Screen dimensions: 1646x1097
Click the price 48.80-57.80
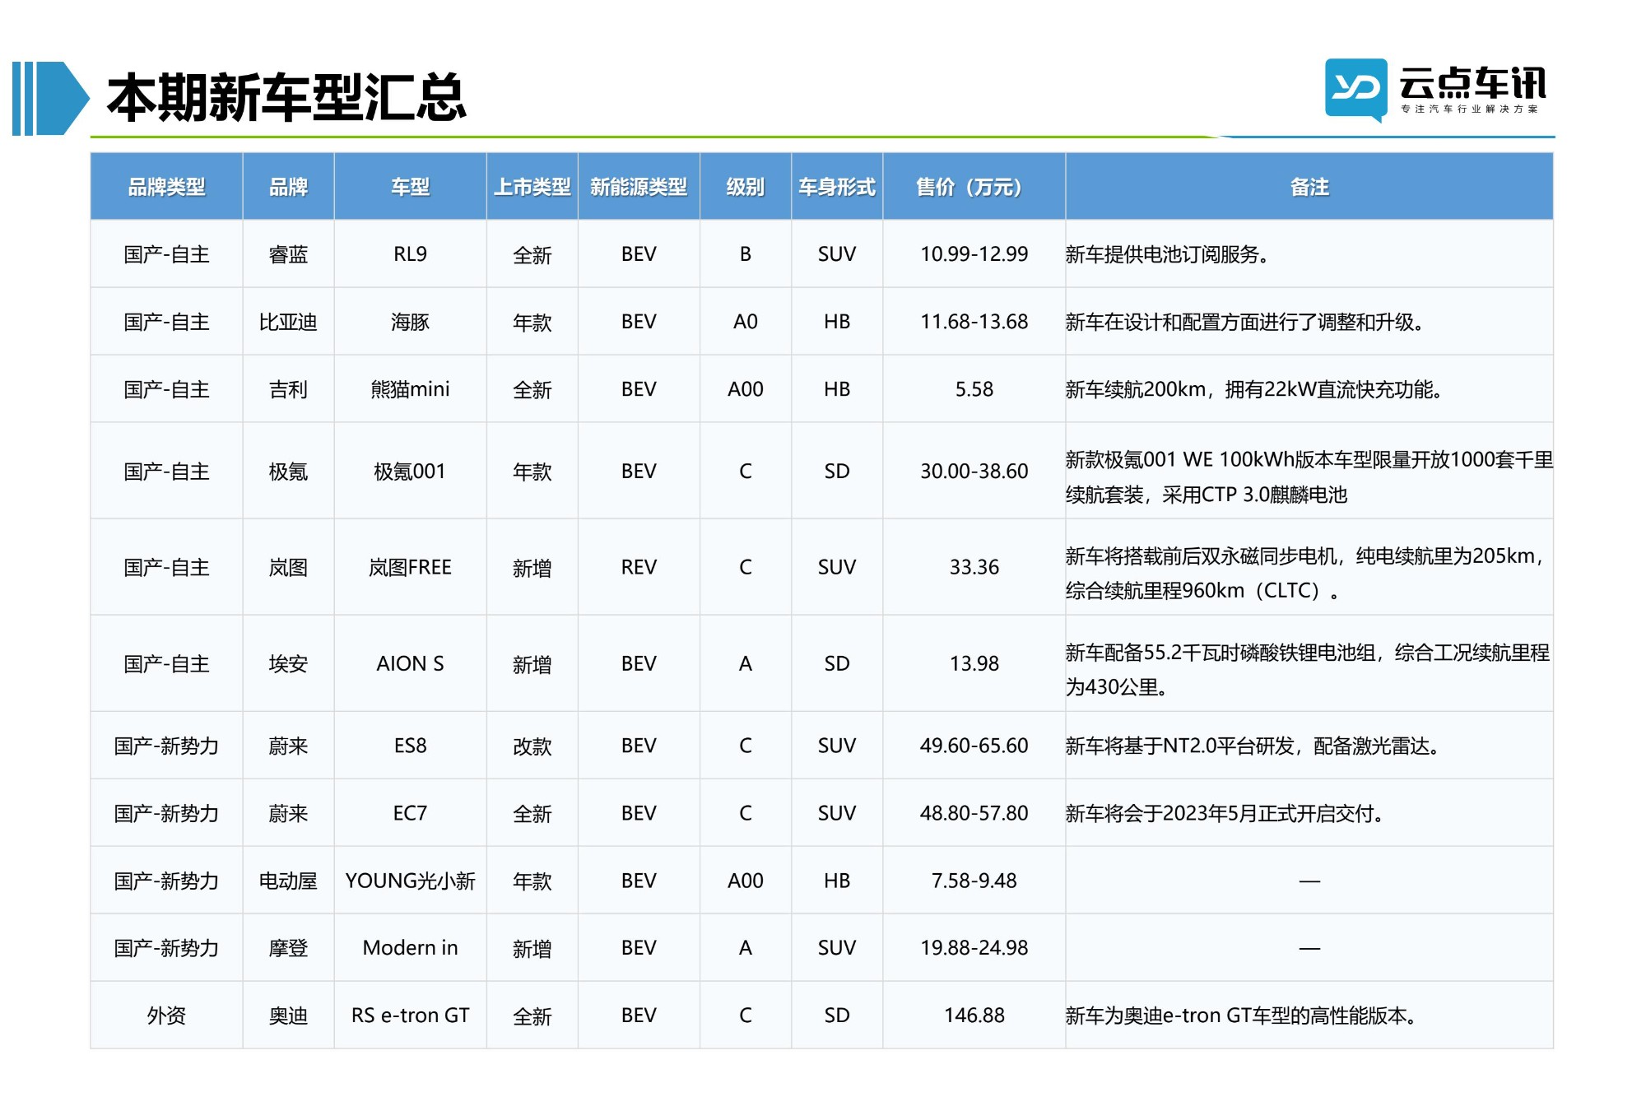[974, 813]
